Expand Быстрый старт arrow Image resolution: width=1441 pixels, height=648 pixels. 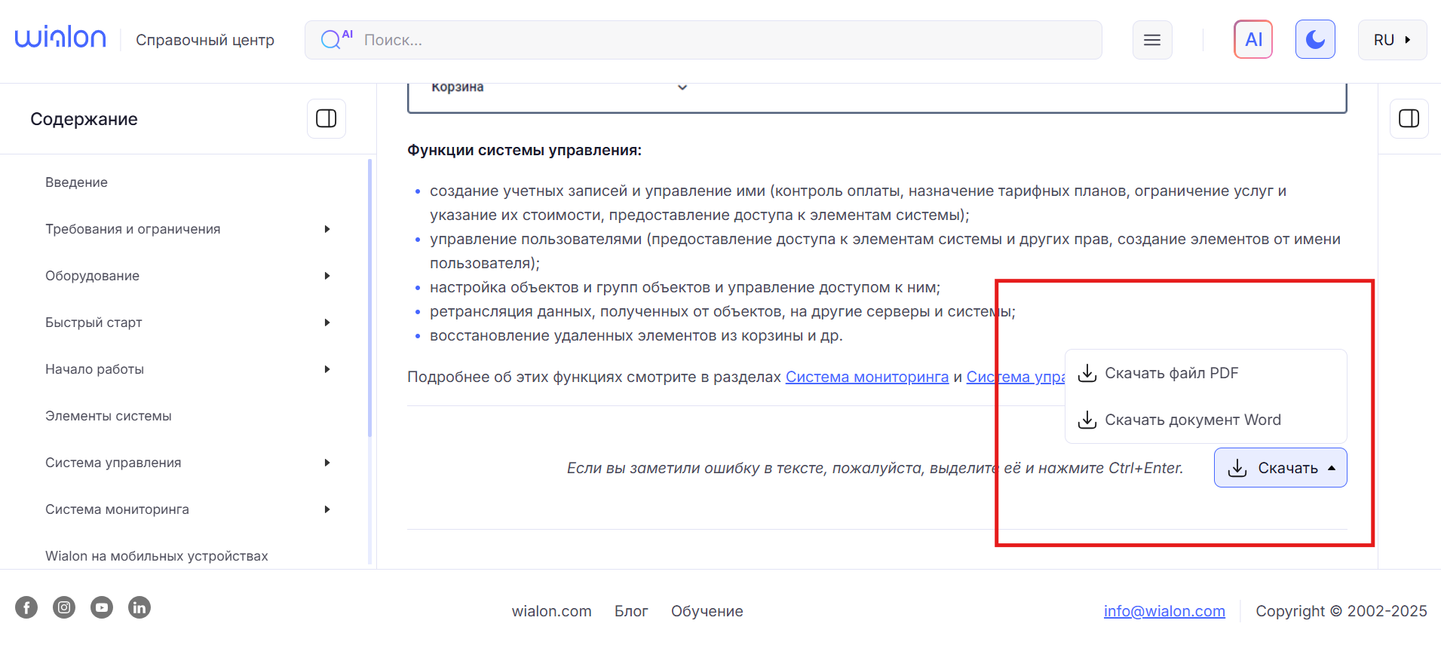pos(327,322)
